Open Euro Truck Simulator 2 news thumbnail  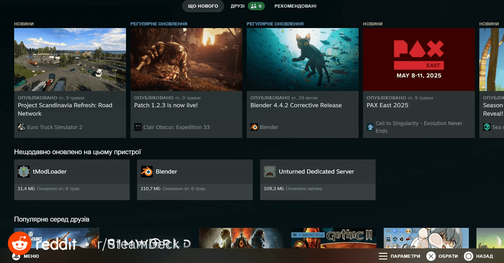point(70,59)
